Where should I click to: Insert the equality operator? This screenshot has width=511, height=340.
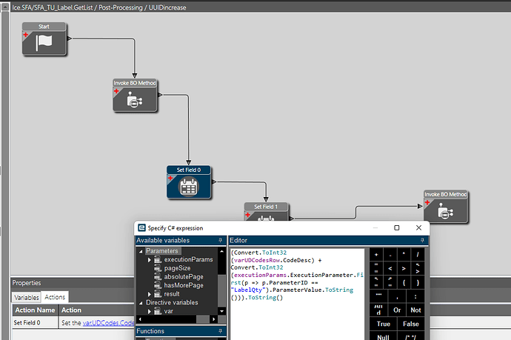pyautogui.click(x=376, y=268)
